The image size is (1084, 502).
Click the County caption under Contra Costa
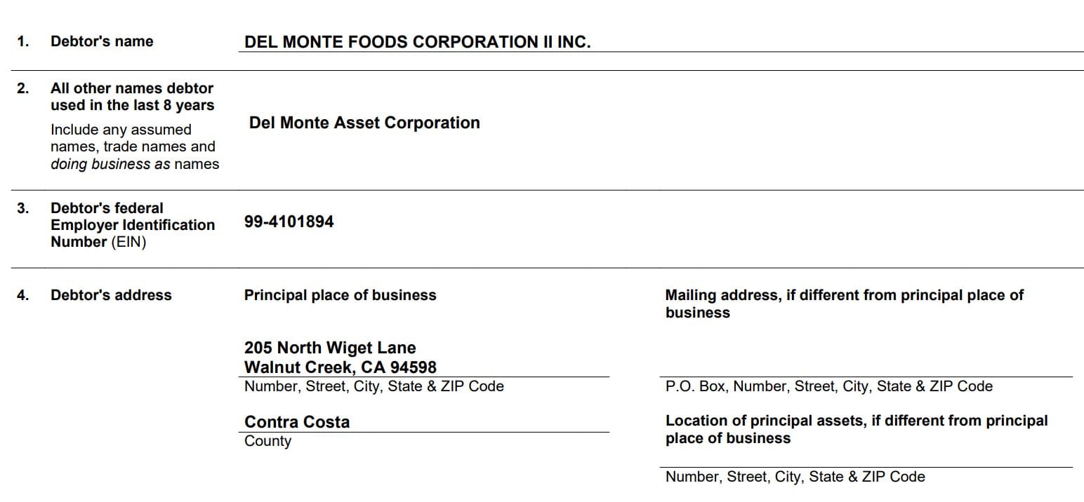point(267,441)
